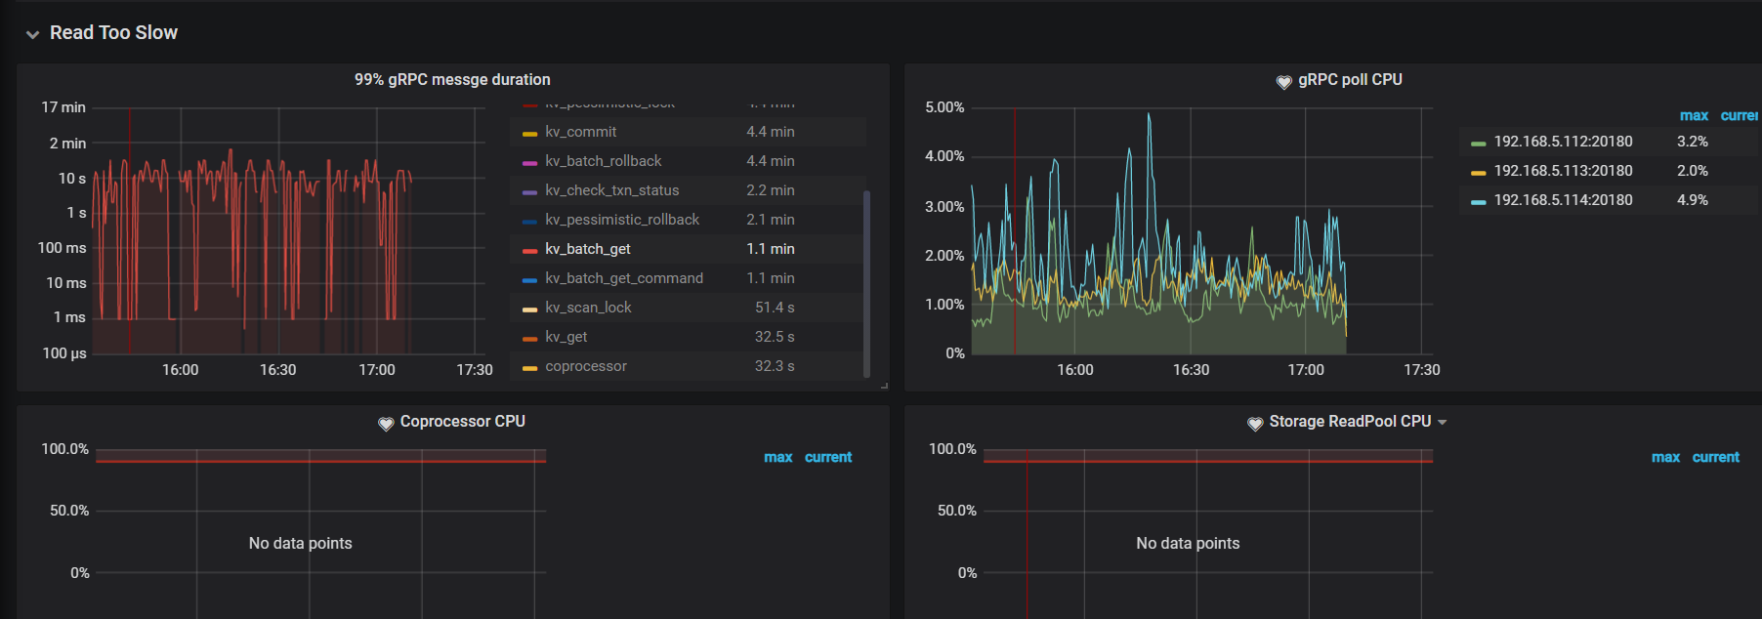Click the gRPC duration legend scrollbar
The width and height of the screenshot is (1762, 619).
[x=866, y=283]
